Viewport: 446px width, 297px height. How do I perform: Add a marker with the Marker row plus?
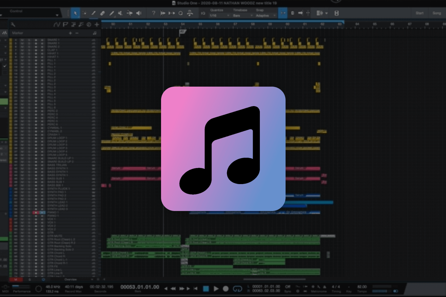click(71, 33)
